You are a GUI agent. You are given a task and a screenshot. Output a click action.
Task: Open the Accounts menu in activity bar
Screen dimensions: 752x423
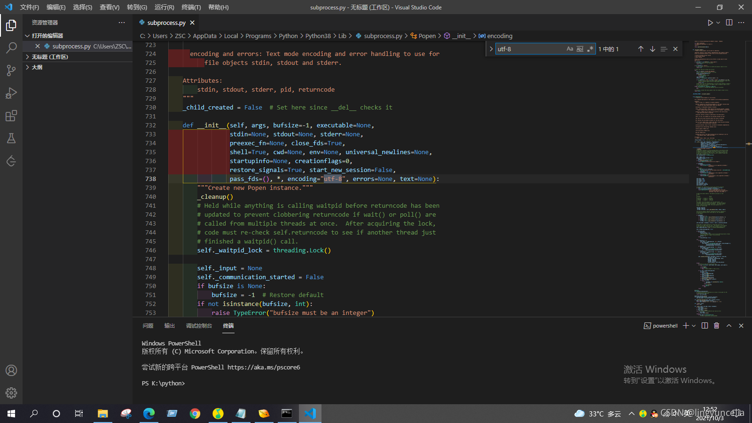[11, 370]
